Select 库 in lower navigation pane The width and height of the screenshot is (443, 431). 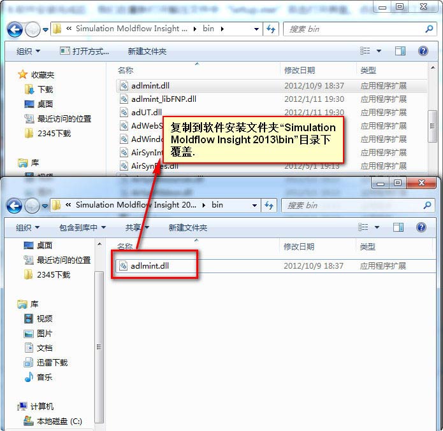[28, 304]
